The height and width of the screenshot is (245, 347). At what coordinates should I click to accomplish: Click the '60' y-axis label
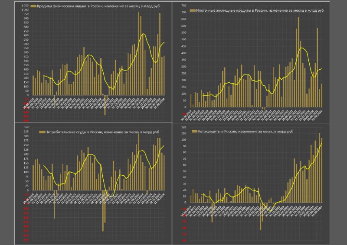[x=185, y=165]
